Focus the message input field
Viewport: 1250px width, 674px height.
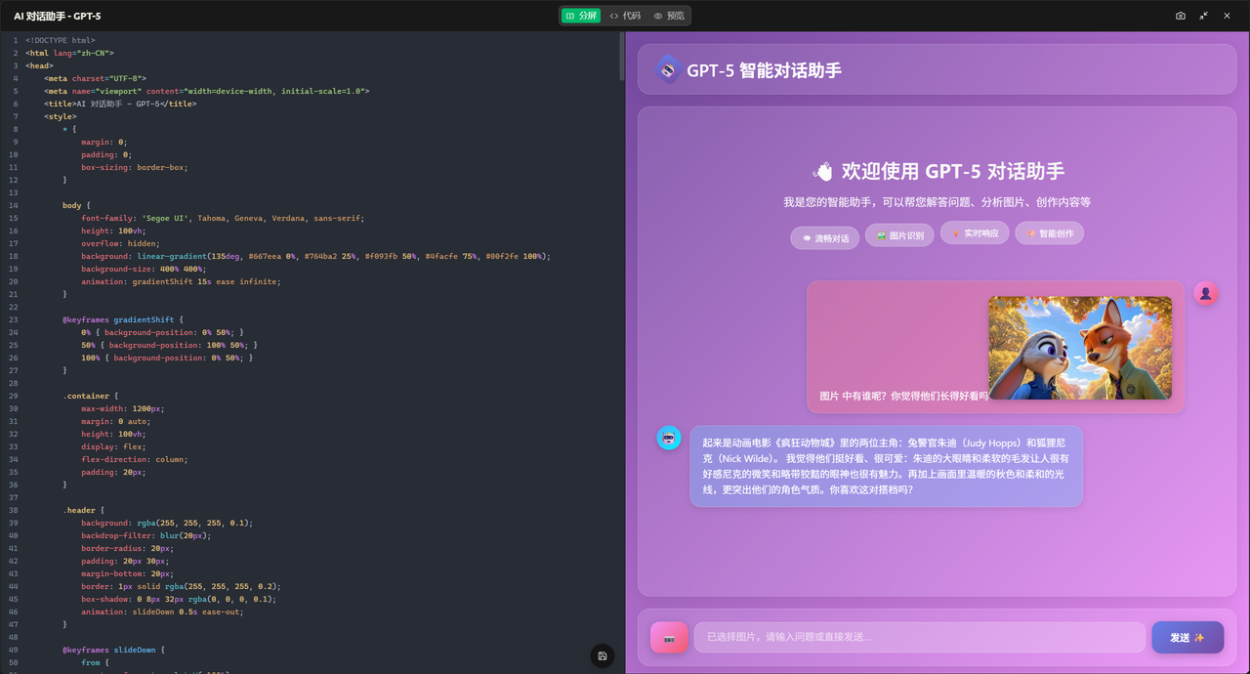coord(920,637)
